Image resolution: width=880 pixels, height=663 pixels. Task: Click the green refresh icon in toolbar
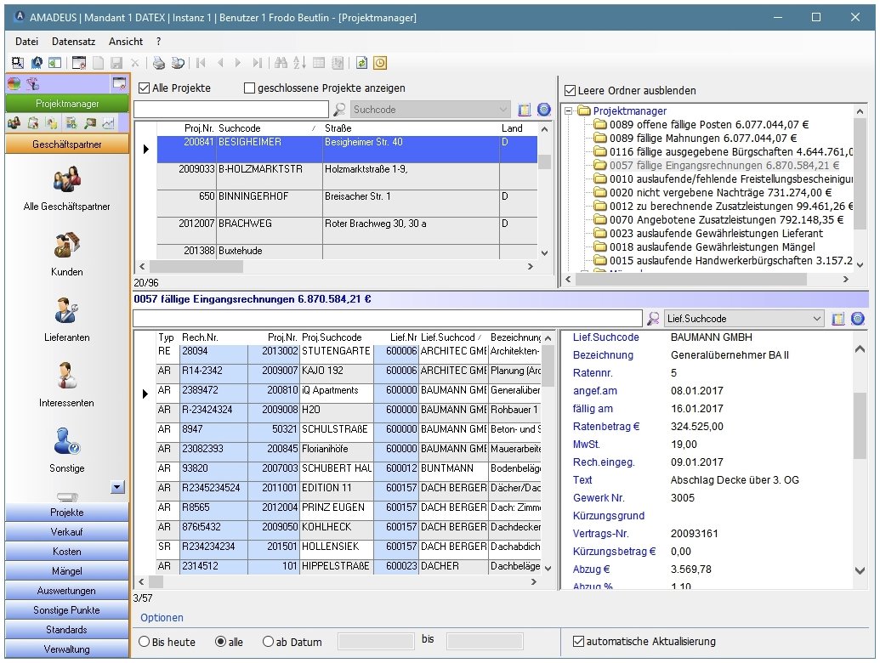(361, 63)
